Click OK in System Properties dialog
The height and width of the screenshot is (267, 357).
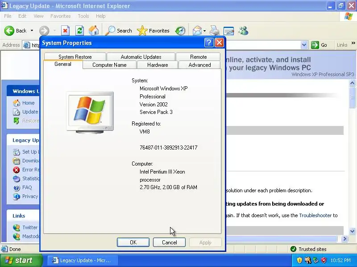[133, 242]
